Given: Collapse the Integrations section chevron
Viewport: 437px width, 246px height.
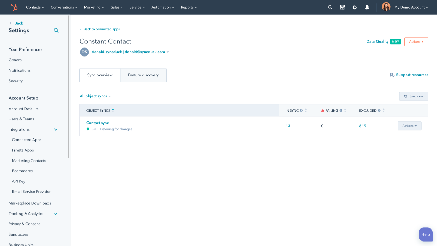Looking at the screenshot, I should coord(56,129).
